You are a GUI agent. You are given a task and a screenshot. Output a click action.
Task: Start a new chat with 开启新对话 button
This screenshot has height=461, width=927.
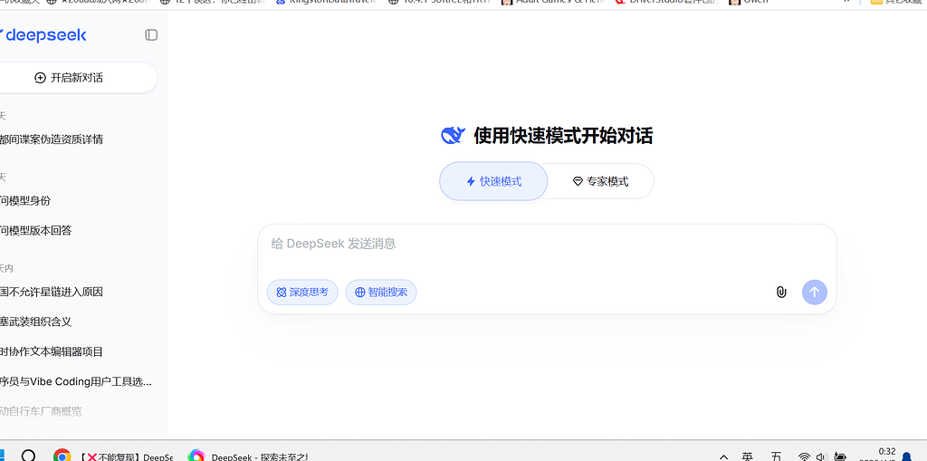pyautogui.click(x=77, y=78)
